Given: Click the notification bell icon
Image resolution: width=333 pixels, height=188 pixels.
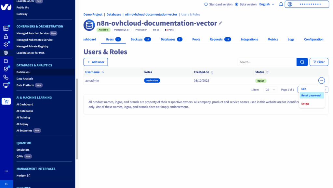Looking at the screenshot, I should [281, 4].
